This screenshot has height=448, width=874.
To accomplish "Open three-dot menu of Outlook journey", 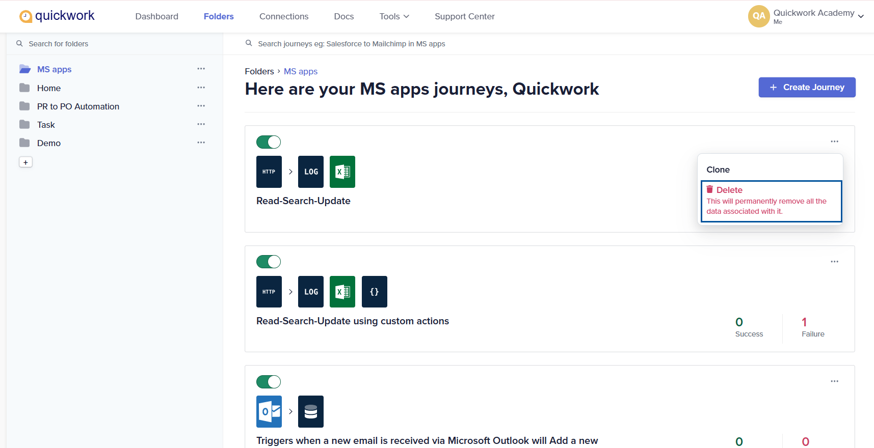I will pyautogui.click(x=834, y=381).
